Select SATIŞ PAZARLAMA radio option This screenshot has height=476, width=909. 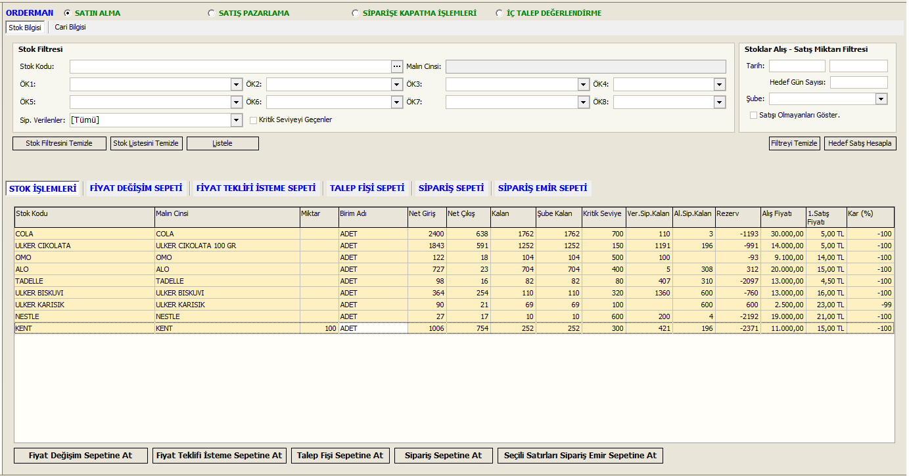coord(211,12)
